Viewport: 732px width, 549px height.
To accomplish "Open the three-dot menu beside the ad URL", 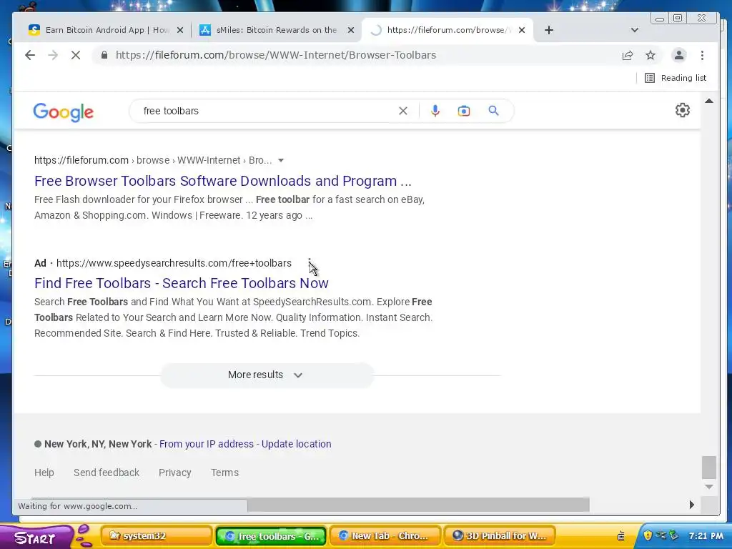I will (309, 263).
